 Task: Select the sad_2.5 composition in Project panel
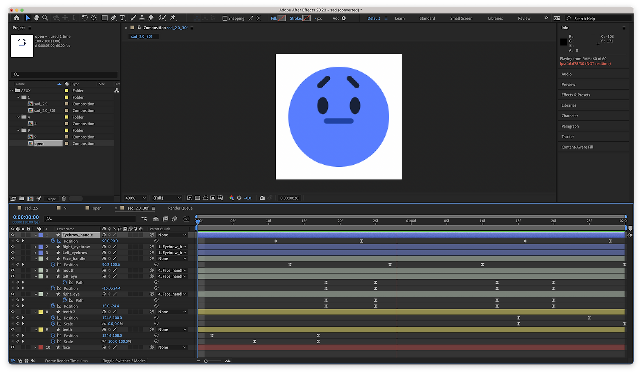click(x=41, y=104)
